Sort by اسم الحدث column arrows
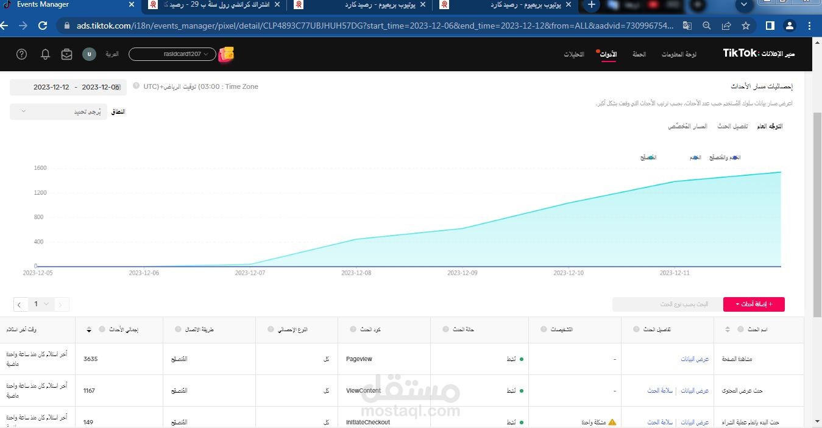The height and width of the screenshot is (428, 822). pos(727,329)
